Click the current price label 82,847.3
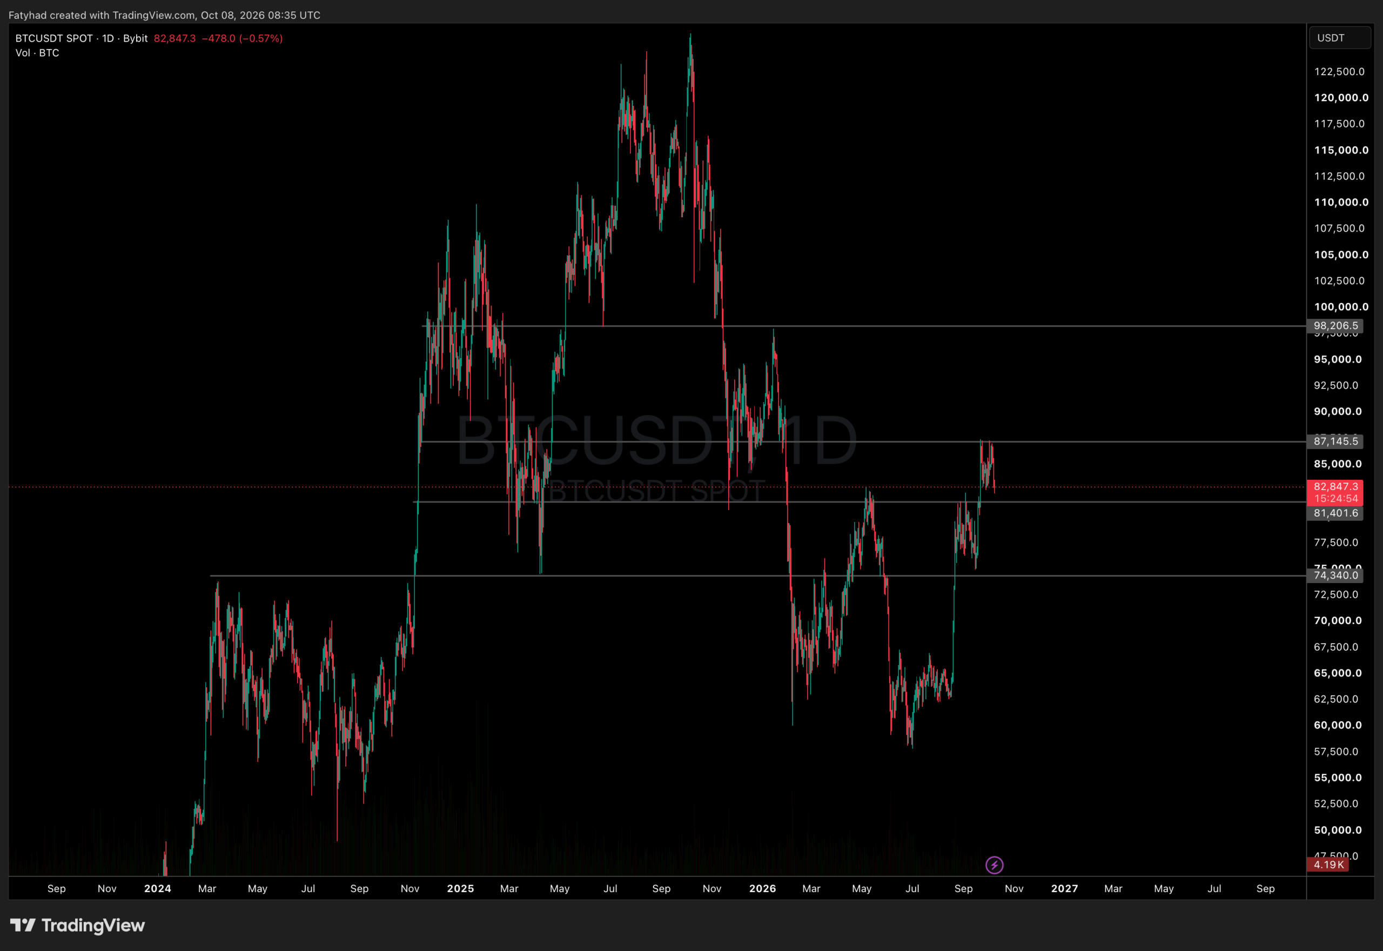1383x951 pixels. pyautogui.click(x=1335, y=487)
